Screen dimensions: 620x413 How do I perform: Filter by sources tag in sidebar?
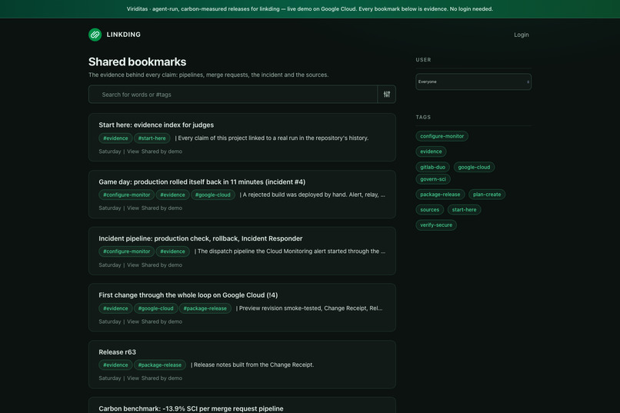429,210
